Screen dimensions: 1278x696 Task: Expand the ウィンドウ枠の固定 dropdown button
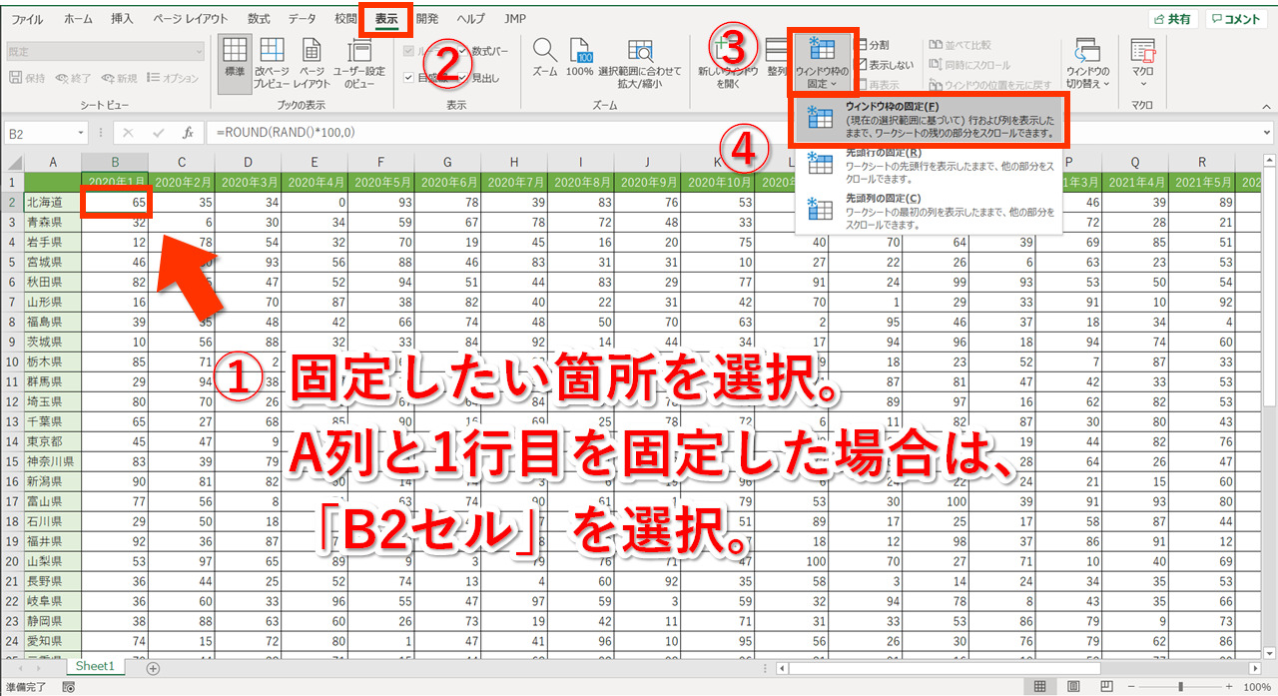click(823, 62)
